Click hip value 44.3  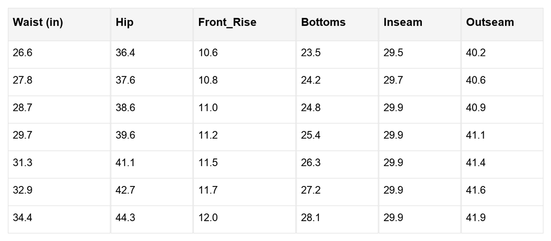[x=126, y=218]
